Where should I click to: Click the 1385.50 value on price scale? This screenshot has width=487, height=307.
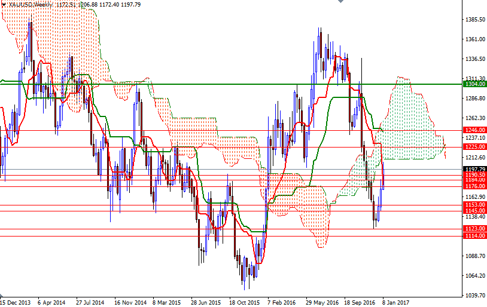[x=474, y=20]
